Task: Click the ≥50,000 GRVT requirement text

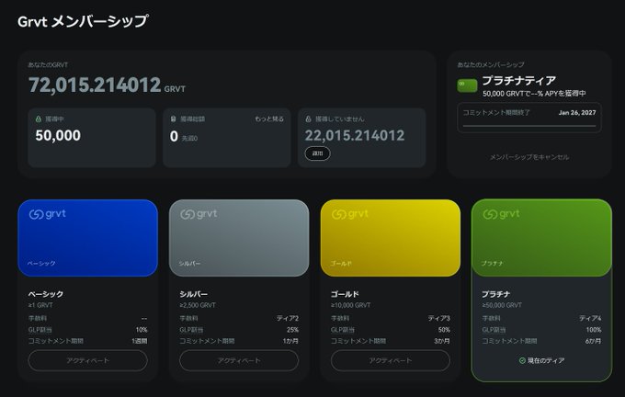Action: (x=502, y=305)
